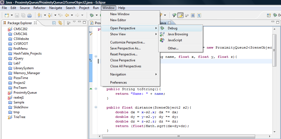
Task: Minimize the editor area
Action: tap(273, 22)
